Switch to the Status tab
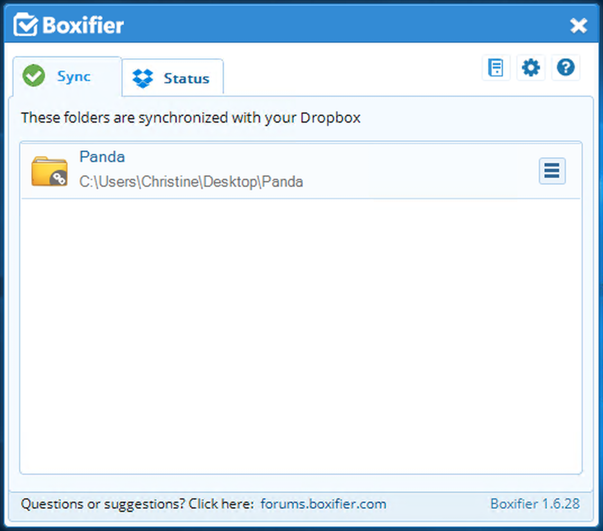Screen dimensions: 603x531 (173, 78)
